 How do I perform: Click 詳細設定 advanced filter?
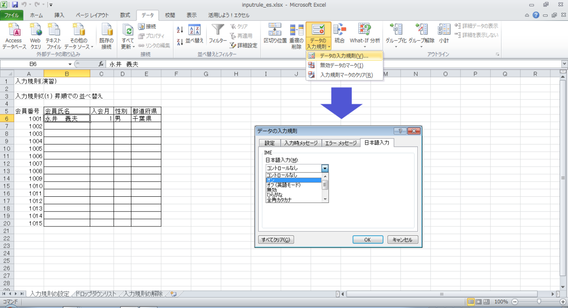coord(244,45)
